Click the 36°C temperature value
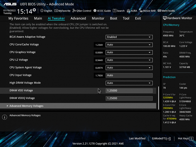Image resolution: width=196 pixels, height=147 pixels. point(182,36)
